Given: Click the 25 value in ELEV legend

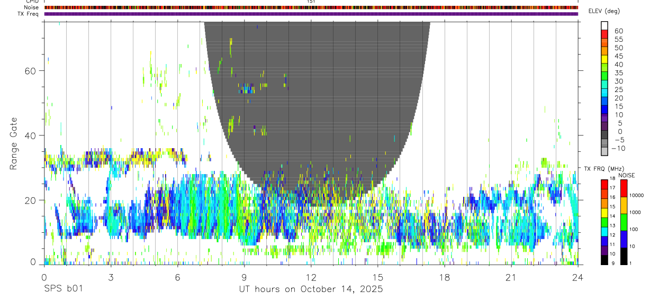Looking at the screenshot, I should [x=619, y=90].
